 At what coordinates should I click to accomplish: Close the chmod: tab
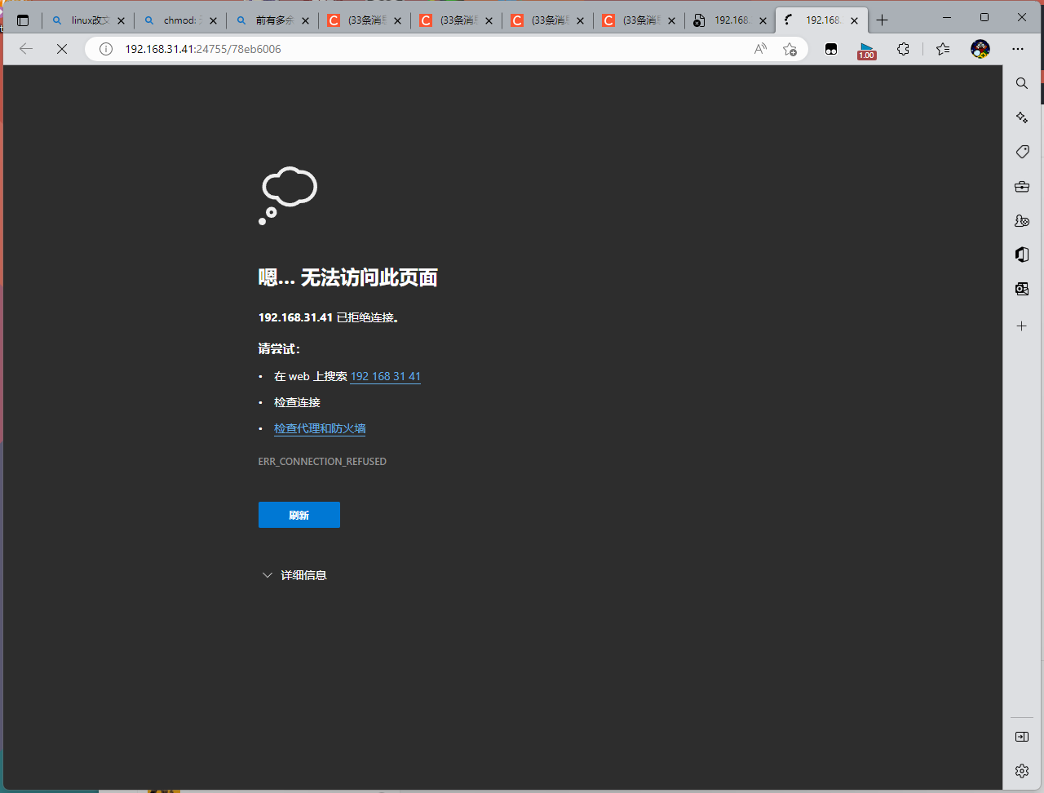pyautogui.click(x=213, y=21)
